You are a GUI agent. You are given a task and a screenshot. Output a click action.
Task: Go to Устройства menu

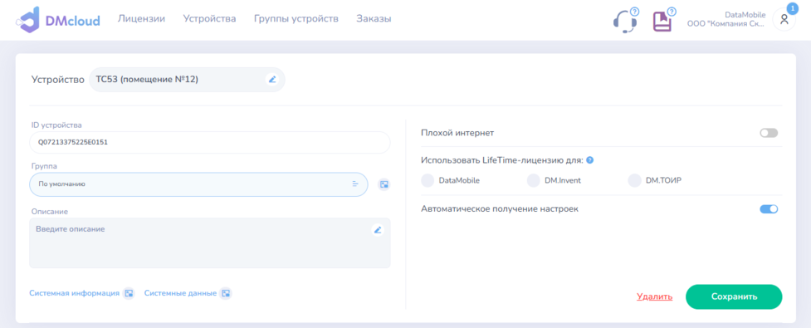coord(209,18)
